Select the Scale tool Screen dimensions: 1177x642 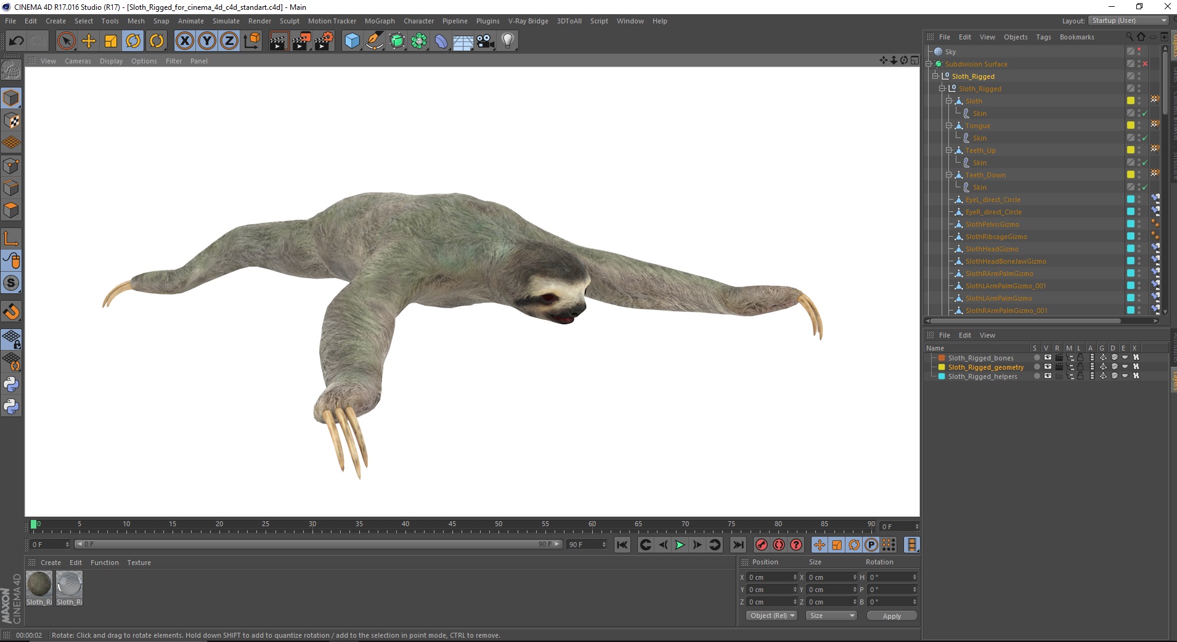tap(111, 41)
